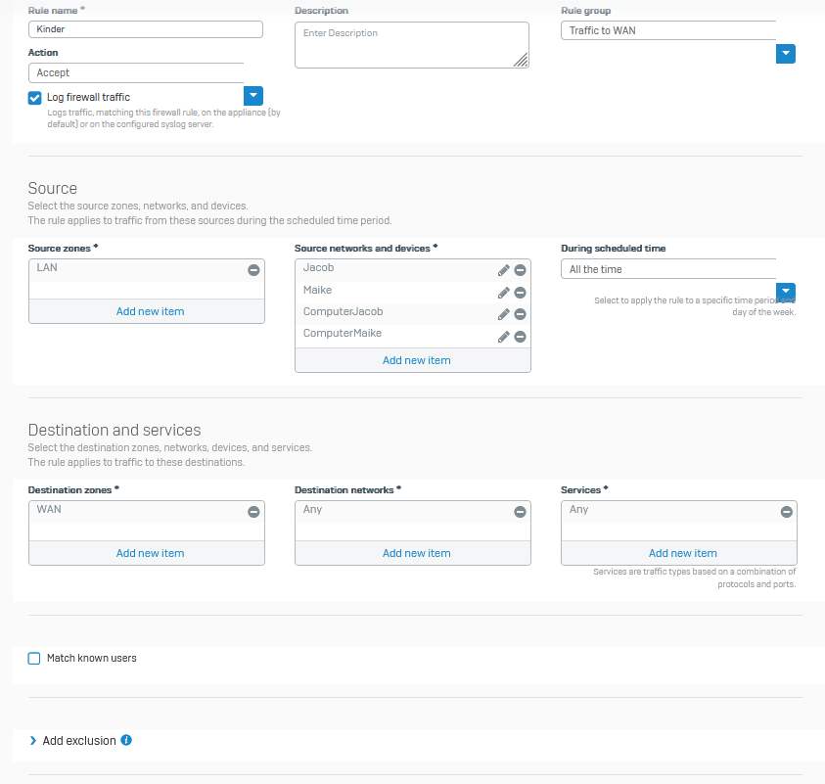The width and height of the screenshot is (825, 784).
Task: Open the Action dropdown
Action: pyautogui.click(x=252, y=95)
